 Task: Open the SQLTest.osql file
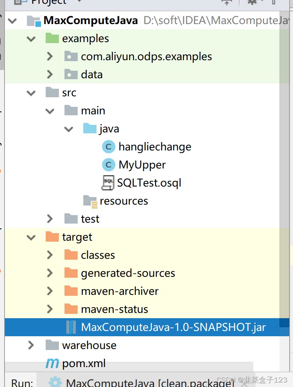tap(149, 183)
